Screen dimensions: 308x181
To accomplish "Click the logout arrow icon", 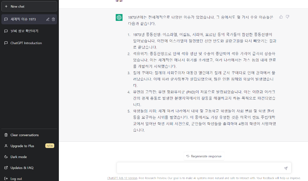I will pyautogui.click(x=6, y=179).
